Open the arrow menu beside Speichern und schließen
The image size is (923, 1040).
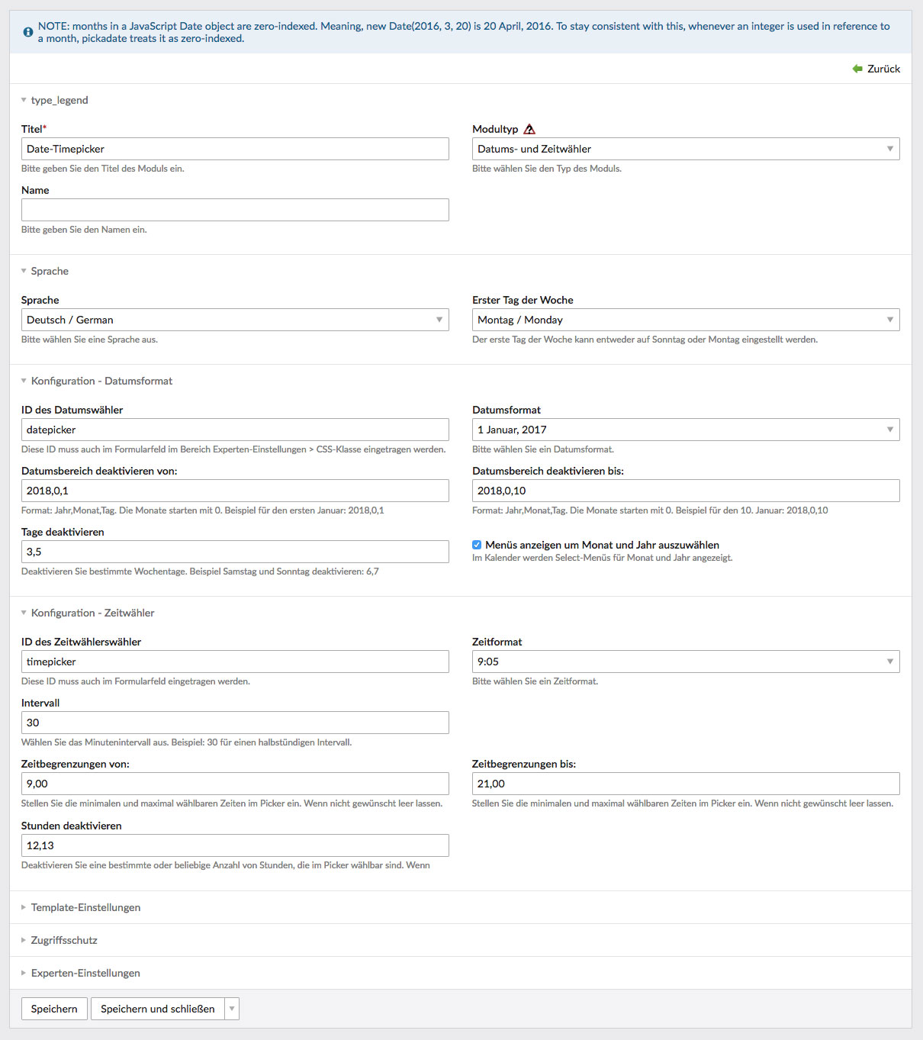pyautogui.click(x=233, y=1009)
